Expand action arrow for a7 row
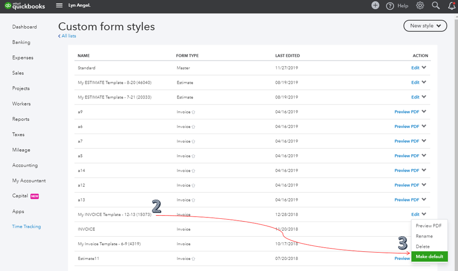 click(x=424, y=141)
